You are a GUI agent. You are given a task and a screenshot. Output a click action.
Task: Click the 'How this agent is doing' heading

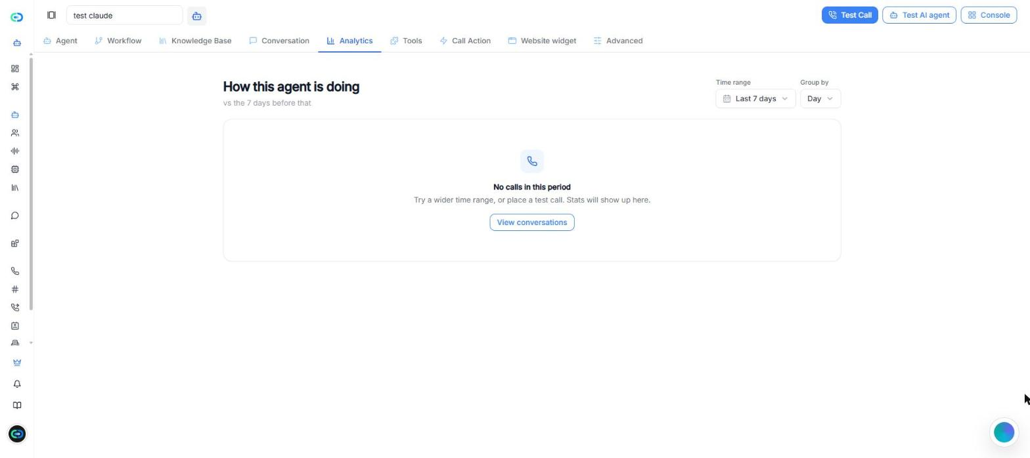[x=291, y=87]
